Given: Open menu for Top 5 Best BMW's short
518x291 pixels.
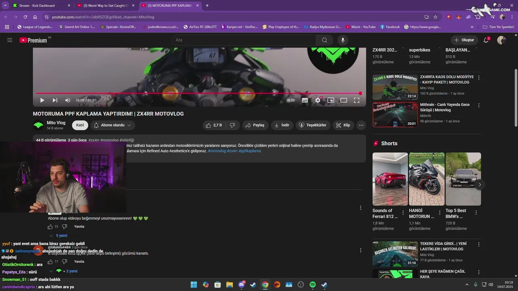Looking at the screenshot, I should pos(476,213).
